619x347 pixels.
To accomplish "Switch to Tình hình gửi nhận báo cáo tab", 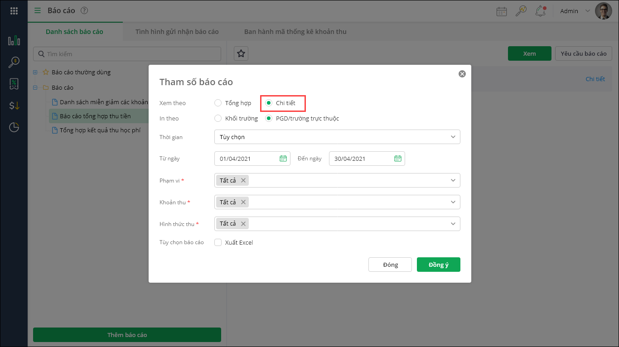I will tap(177, 32).
